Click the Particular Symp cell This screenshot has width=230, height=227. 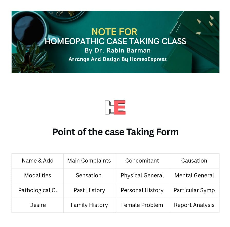[x=194, y=190]
